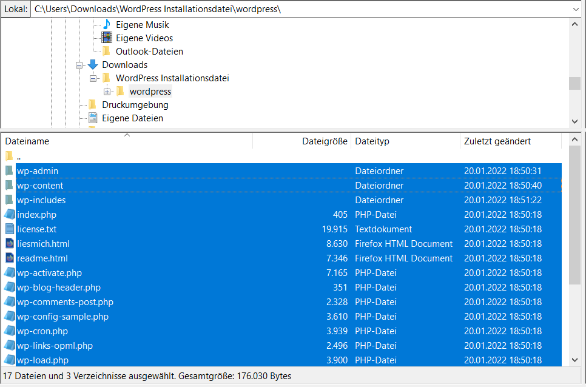Click the Outlook-Dateien folder icon
Image resolution: width=586 pixels, height=387 pixels.
pyautogui.click(x=107, y=51)
